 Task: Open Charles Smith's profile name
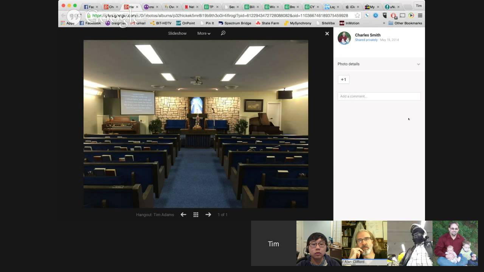tap(368, 35)
